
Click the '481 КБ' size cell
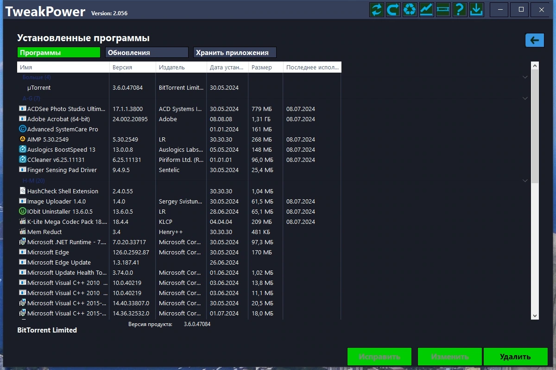[261, 232]
